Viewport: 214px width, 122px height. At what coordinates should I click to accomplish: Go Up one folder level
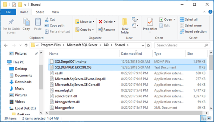click(x=26, y=45)
